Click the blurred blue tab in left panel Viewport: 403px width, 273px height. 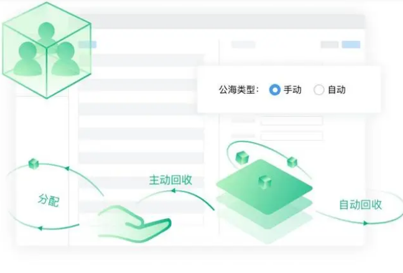tap(88, 45)
